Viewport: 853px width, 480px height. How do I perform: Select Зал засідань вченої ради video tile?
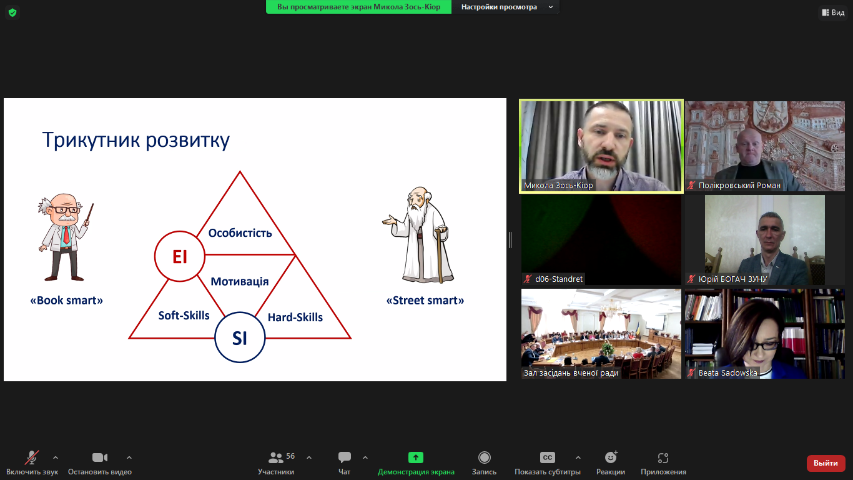[601, 334]
